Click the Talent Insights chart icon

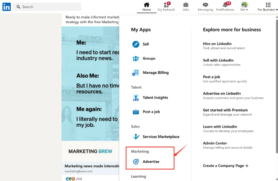136,98
